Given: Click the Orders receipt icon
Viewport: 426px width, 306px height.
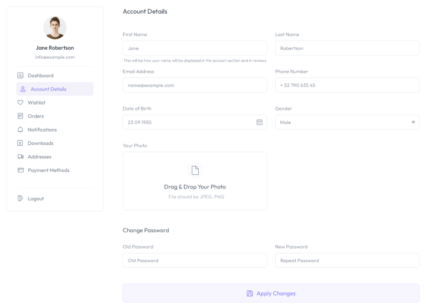Looking at the screenshot, I should (20, 116).
